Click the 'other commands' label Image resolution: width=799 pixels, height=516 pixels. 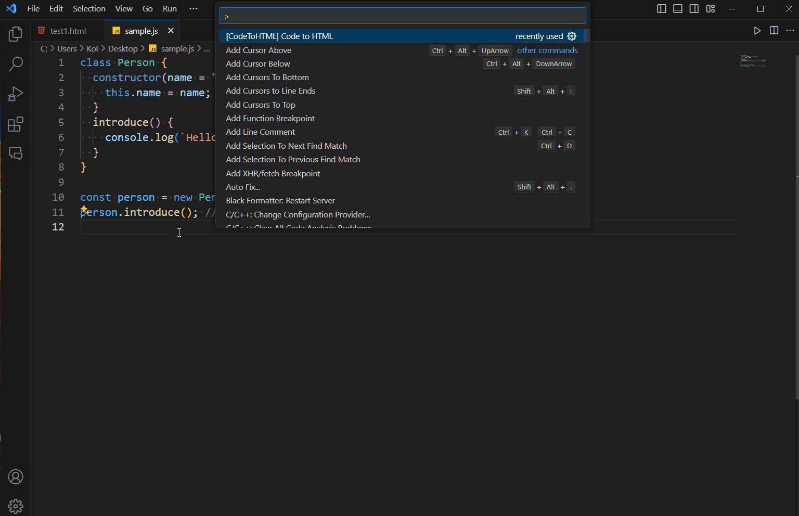(547, 50)
